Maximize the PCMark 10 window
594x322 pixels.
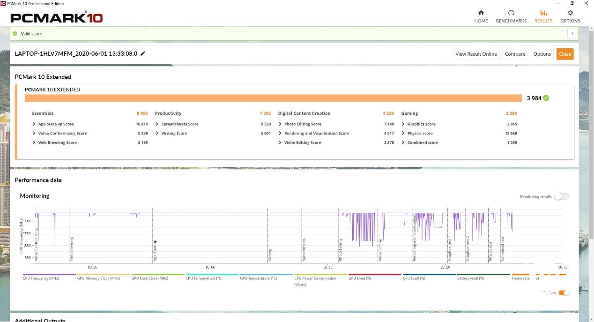(x=572, y=3)
